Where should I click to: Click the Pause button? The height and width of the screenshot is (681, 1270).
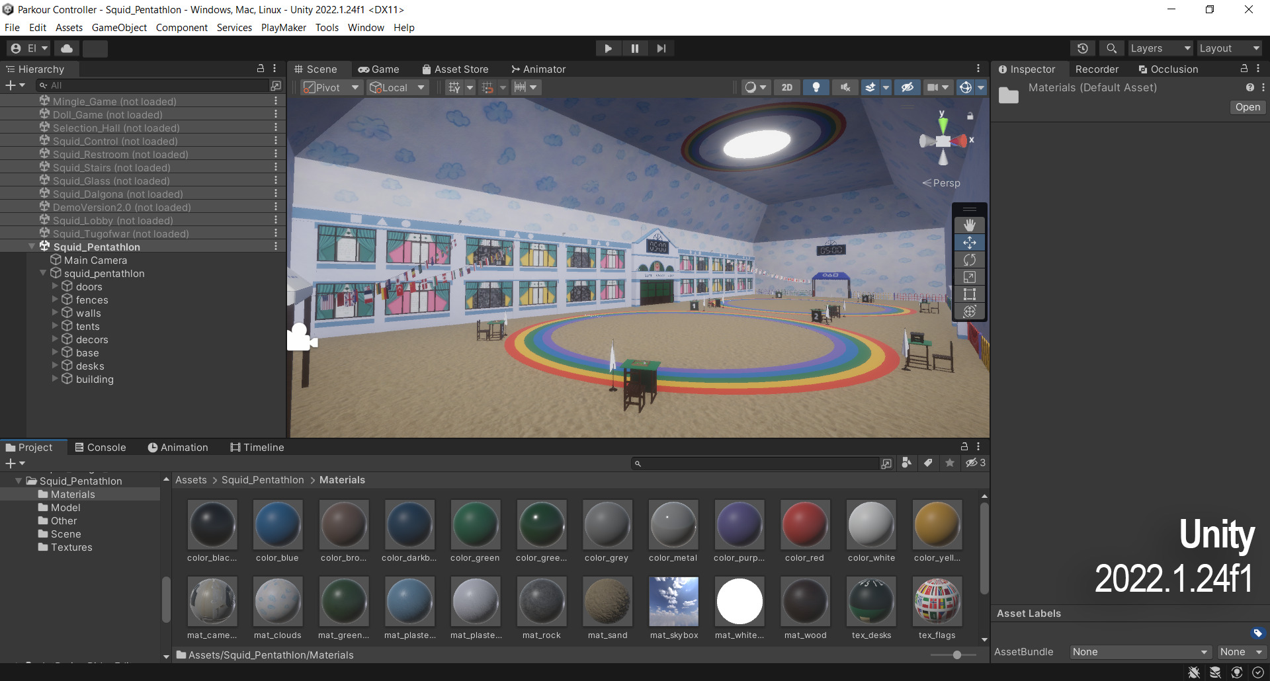tap(634, 48)
